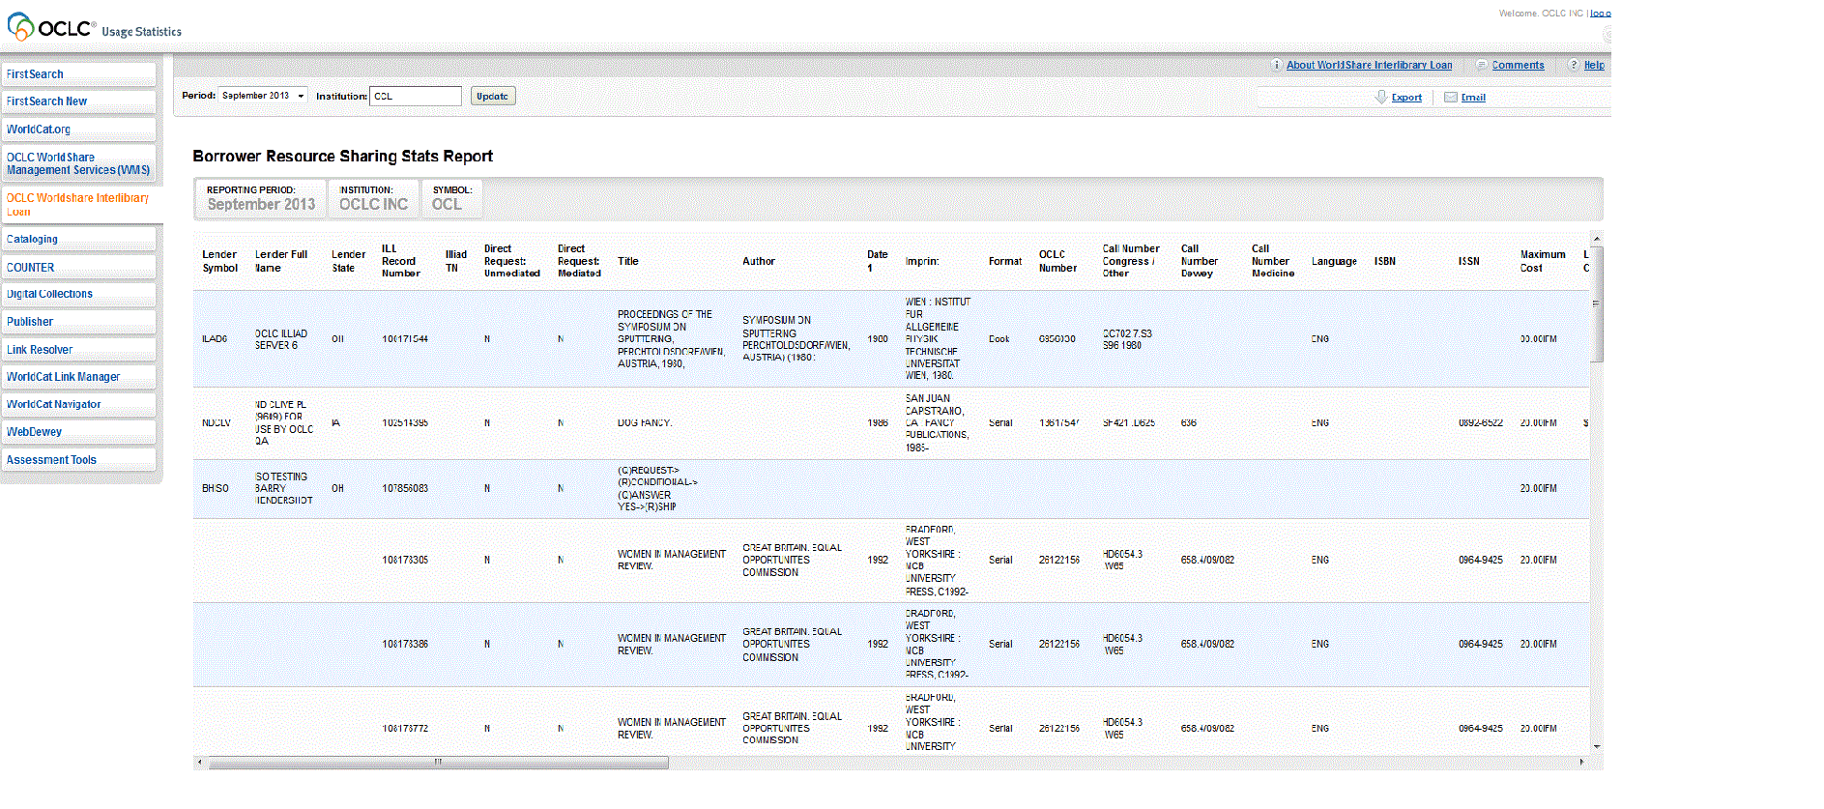Viewport: 1824px width, 809px height.
Task: Click the OCLC logo icon
Action: pos(19,26)
